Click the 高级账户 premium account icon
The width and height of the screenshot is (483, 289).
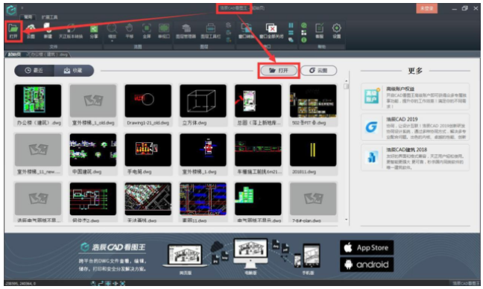pos(372,96)
